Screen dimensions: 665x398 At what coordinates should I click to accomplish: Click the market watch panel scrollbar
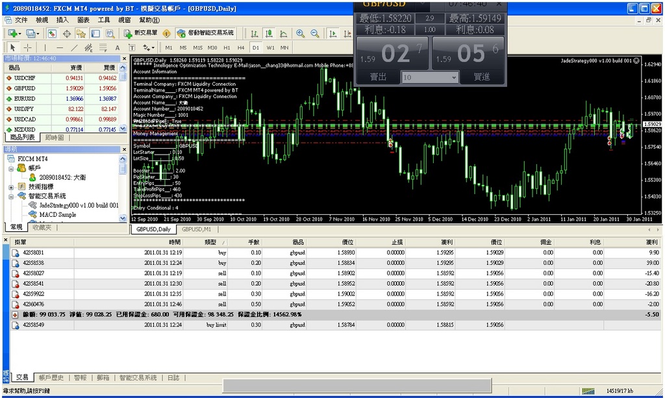pos(123,97)
